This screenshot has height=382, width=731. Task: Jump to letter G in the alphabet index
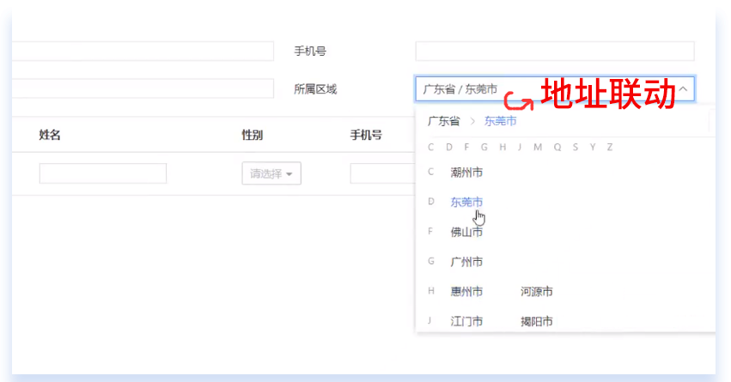click(484, 147)
